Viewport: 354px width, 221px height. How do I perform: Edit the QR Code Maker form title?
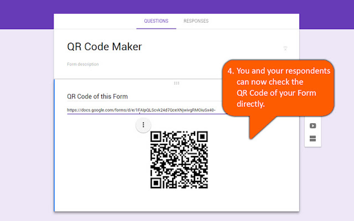point(104,47)
